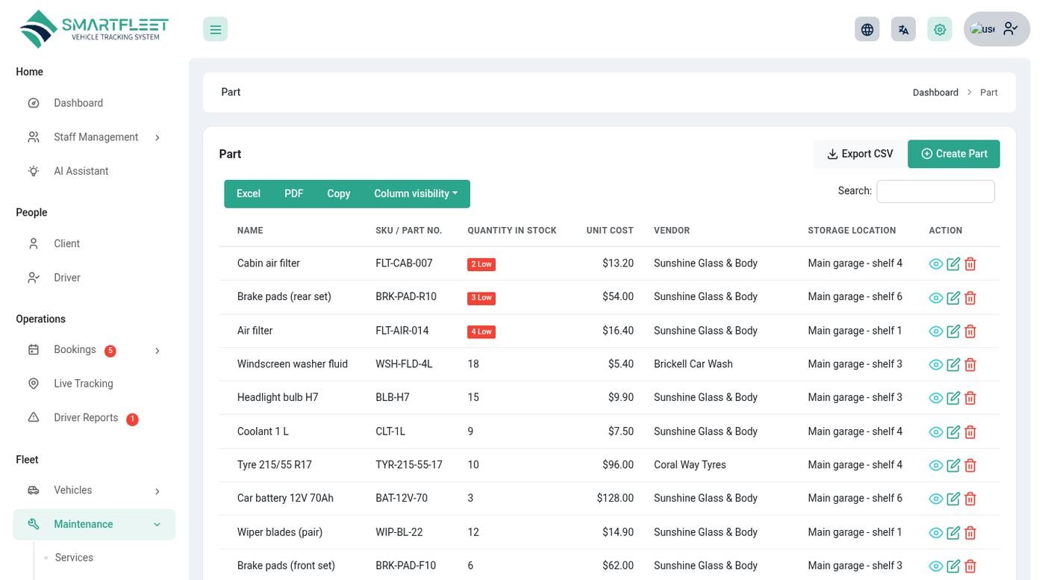
Task: Export table to Excel
Action: [249, 194]
